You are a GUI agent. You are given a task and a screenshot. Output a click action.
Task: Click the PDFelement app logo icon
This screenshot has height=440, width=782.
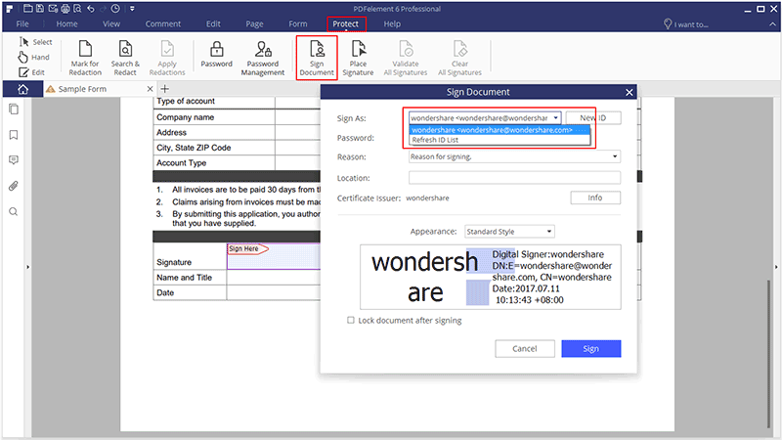(x=10, y=9)
